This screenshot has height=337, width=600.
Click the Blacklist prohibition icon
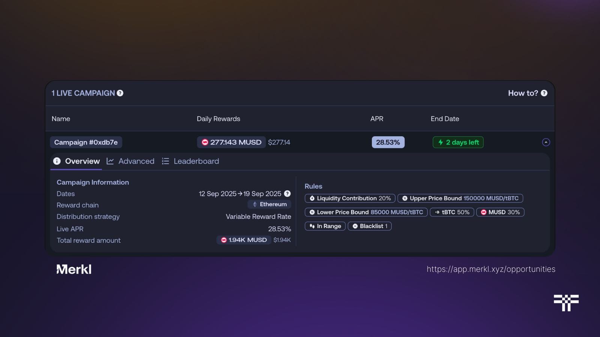tap(355, 226)
